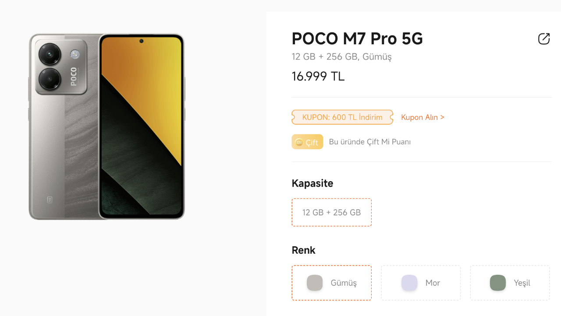Click the front camera punch-hole on the phone screen

(x=142, y=41)
